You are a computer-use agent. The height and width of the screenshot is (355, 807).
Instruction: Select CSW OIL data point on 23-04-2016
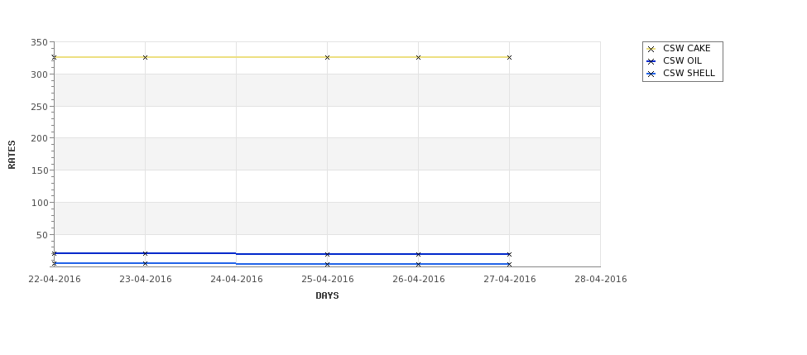click(x=145, y=254)
